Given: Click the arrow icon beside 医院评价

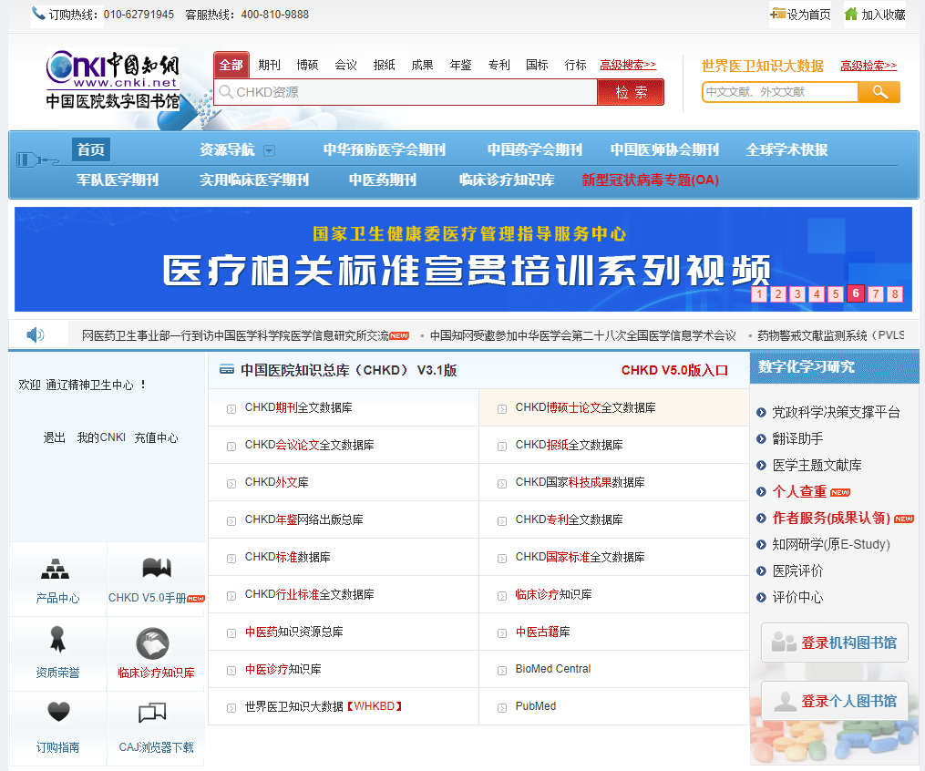Looking at the screenshot, I should [x=761, y=571].
